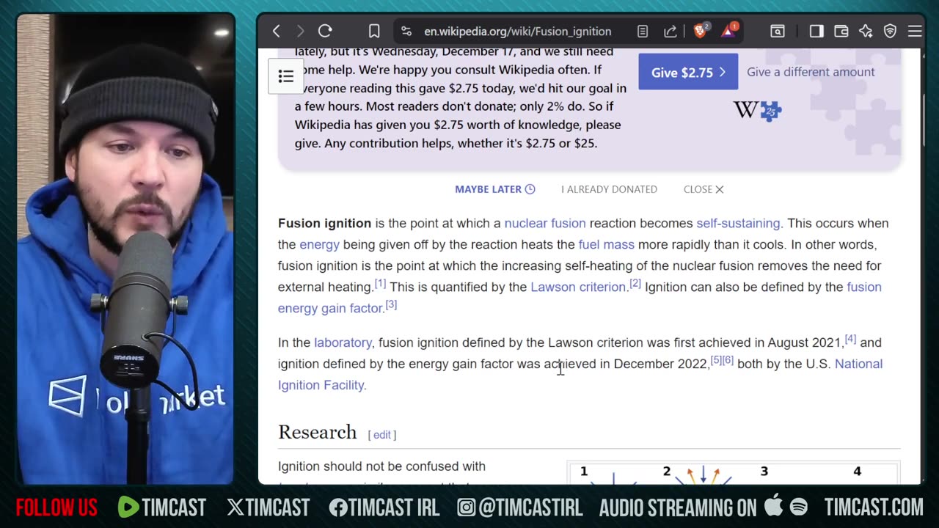Jump to citation [1]
Screen dimensions: 939x528
coord(380,283)
